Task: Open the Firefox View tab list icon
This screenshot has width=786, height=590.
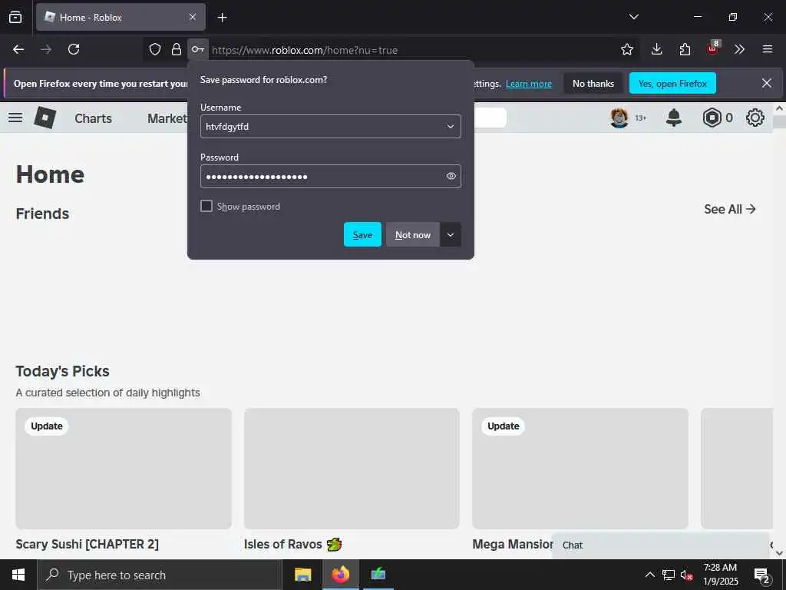Action: tap(15, 17)
